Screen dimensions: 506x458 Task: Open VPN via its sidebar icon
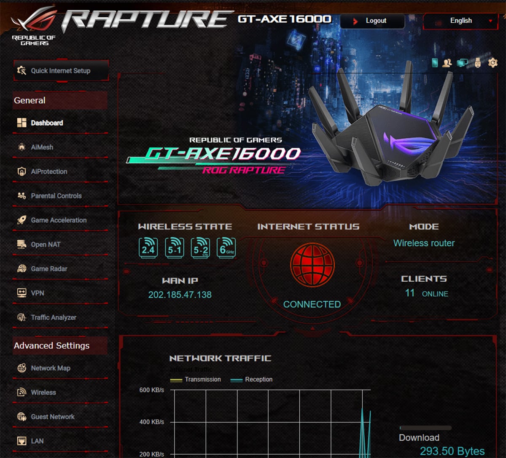22,293
